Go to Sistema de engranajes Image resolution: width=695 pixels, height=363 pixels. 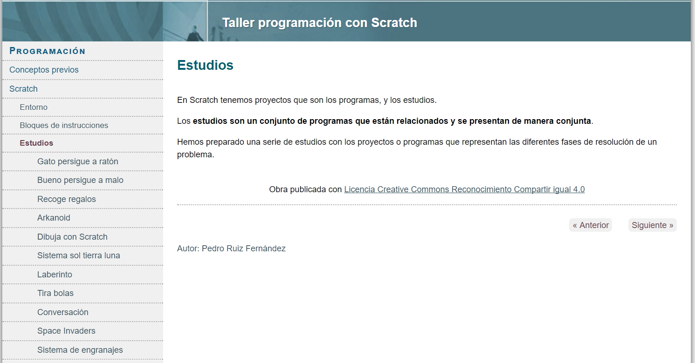pyautogui.click(x=80, y=350)
